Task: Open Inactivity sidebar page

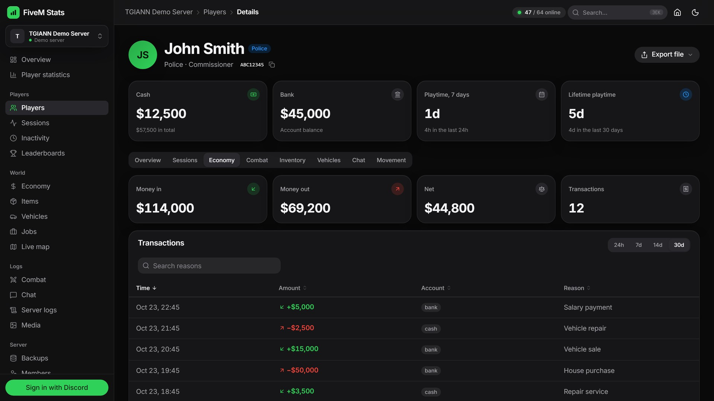Action: click(57, 138)
